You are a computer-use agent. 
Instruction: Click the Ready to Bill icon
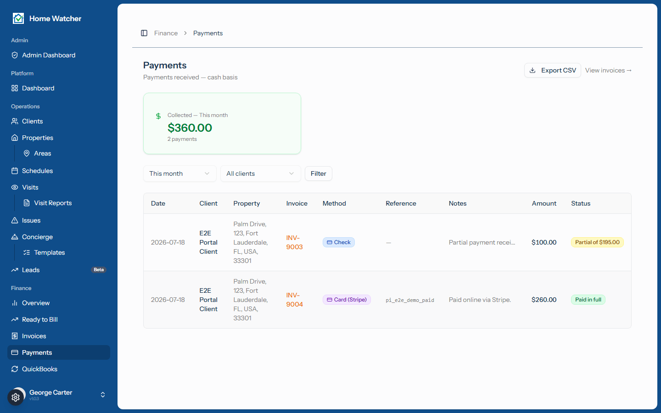(15, 319)
